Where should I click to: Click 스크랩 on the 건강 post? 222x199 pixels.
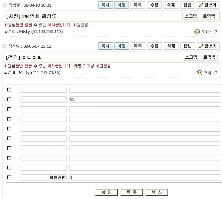click(191, 57)
